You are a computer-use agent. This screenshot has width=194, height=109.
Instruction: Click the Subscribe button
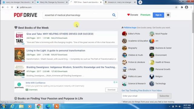pyautogui.click(x=164, y=96)
